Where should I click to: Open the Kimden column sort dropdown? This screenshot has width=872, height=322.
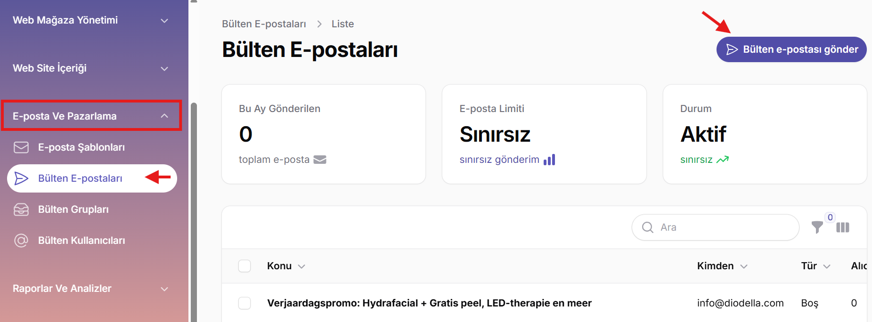744,266
